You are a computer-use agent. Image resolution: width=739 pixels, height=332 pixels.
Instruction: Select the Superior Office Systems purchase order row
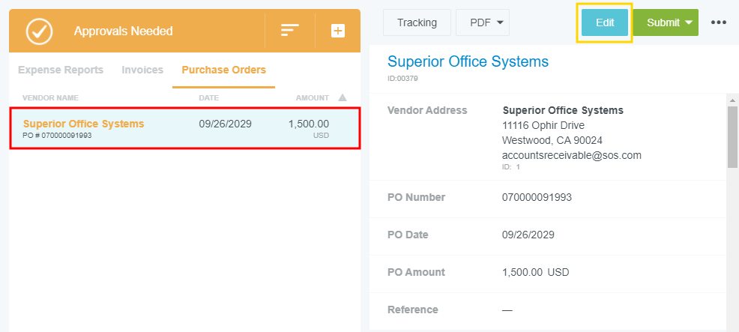[x=184, y=128]
